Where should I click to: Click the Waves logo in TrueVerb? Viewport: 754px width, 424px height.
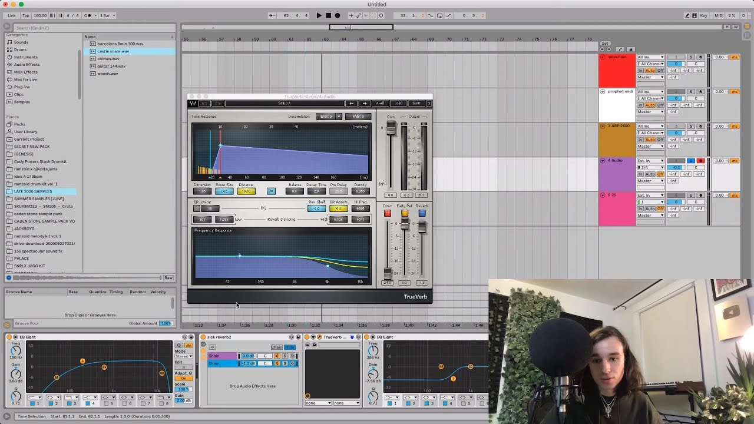pyautogui.click(x=193, y=104)
